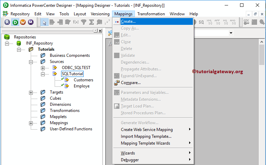
Task: Select Business Components in the tree
Action: [70, 55]
